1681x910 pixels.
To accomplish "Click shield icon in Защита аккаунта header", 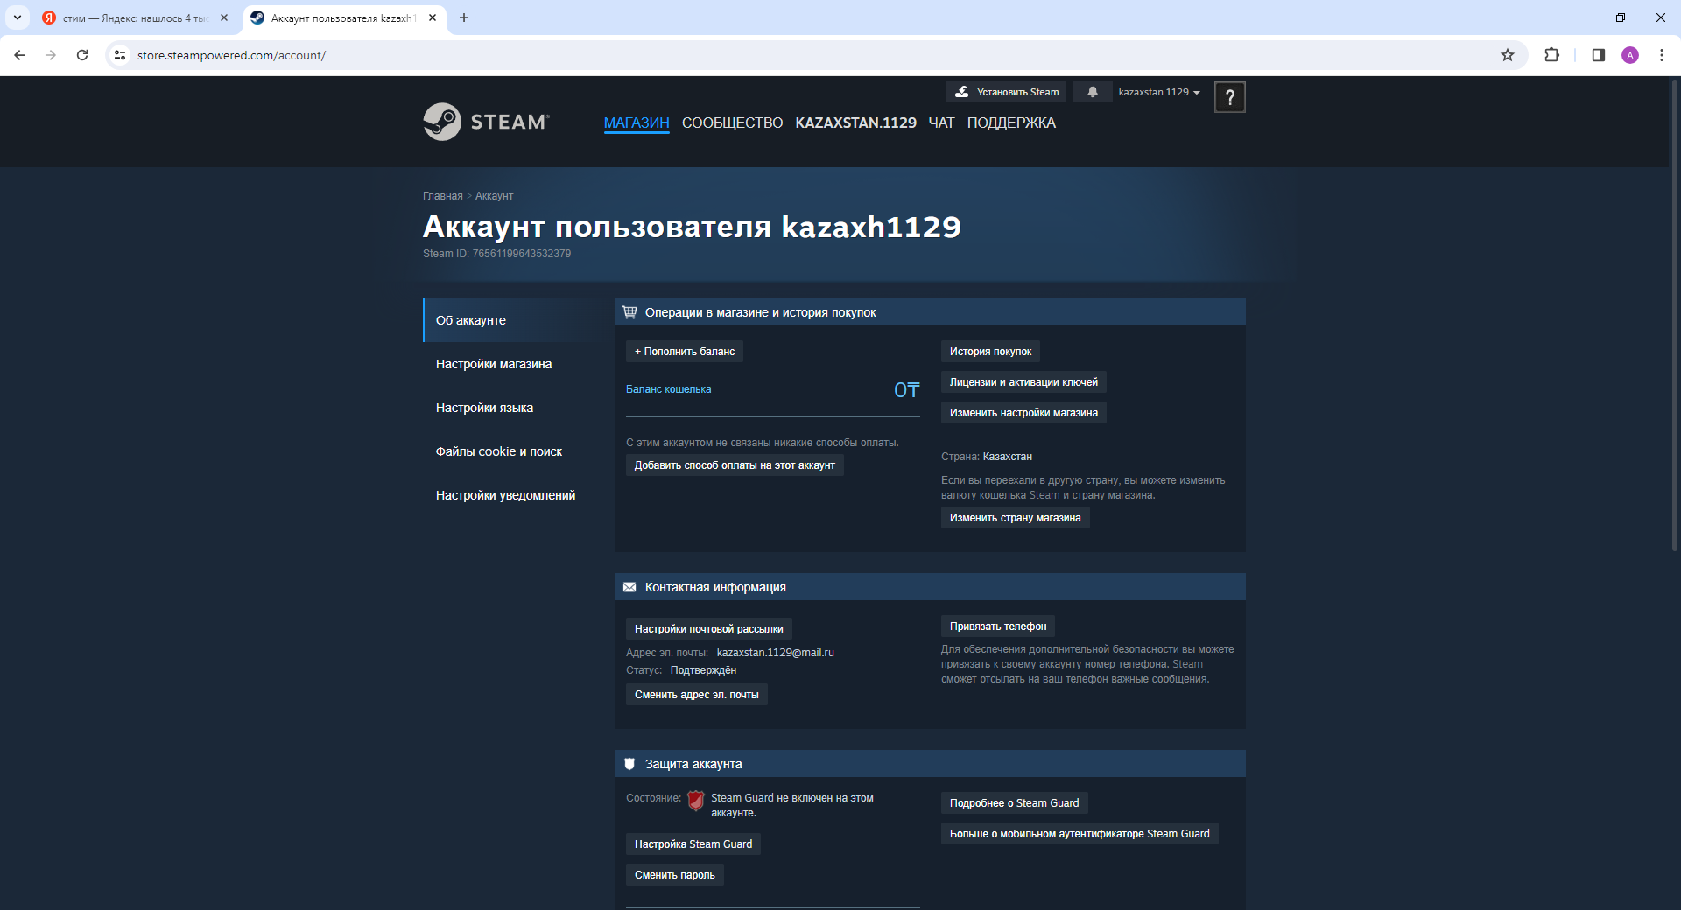I will [629, 764].
